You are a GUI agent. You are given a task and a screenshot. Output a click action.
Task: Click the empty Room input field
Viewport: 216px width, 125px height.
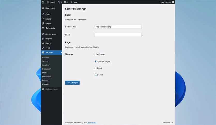[x=118, y=35]
